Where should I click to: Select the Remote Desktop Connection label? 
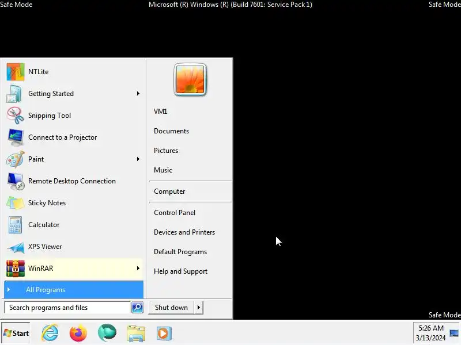[72, 181]
